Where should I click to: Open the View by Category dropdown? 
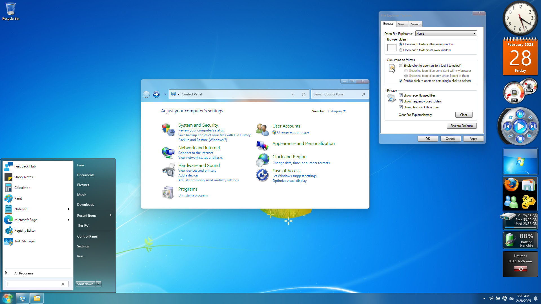337,111
